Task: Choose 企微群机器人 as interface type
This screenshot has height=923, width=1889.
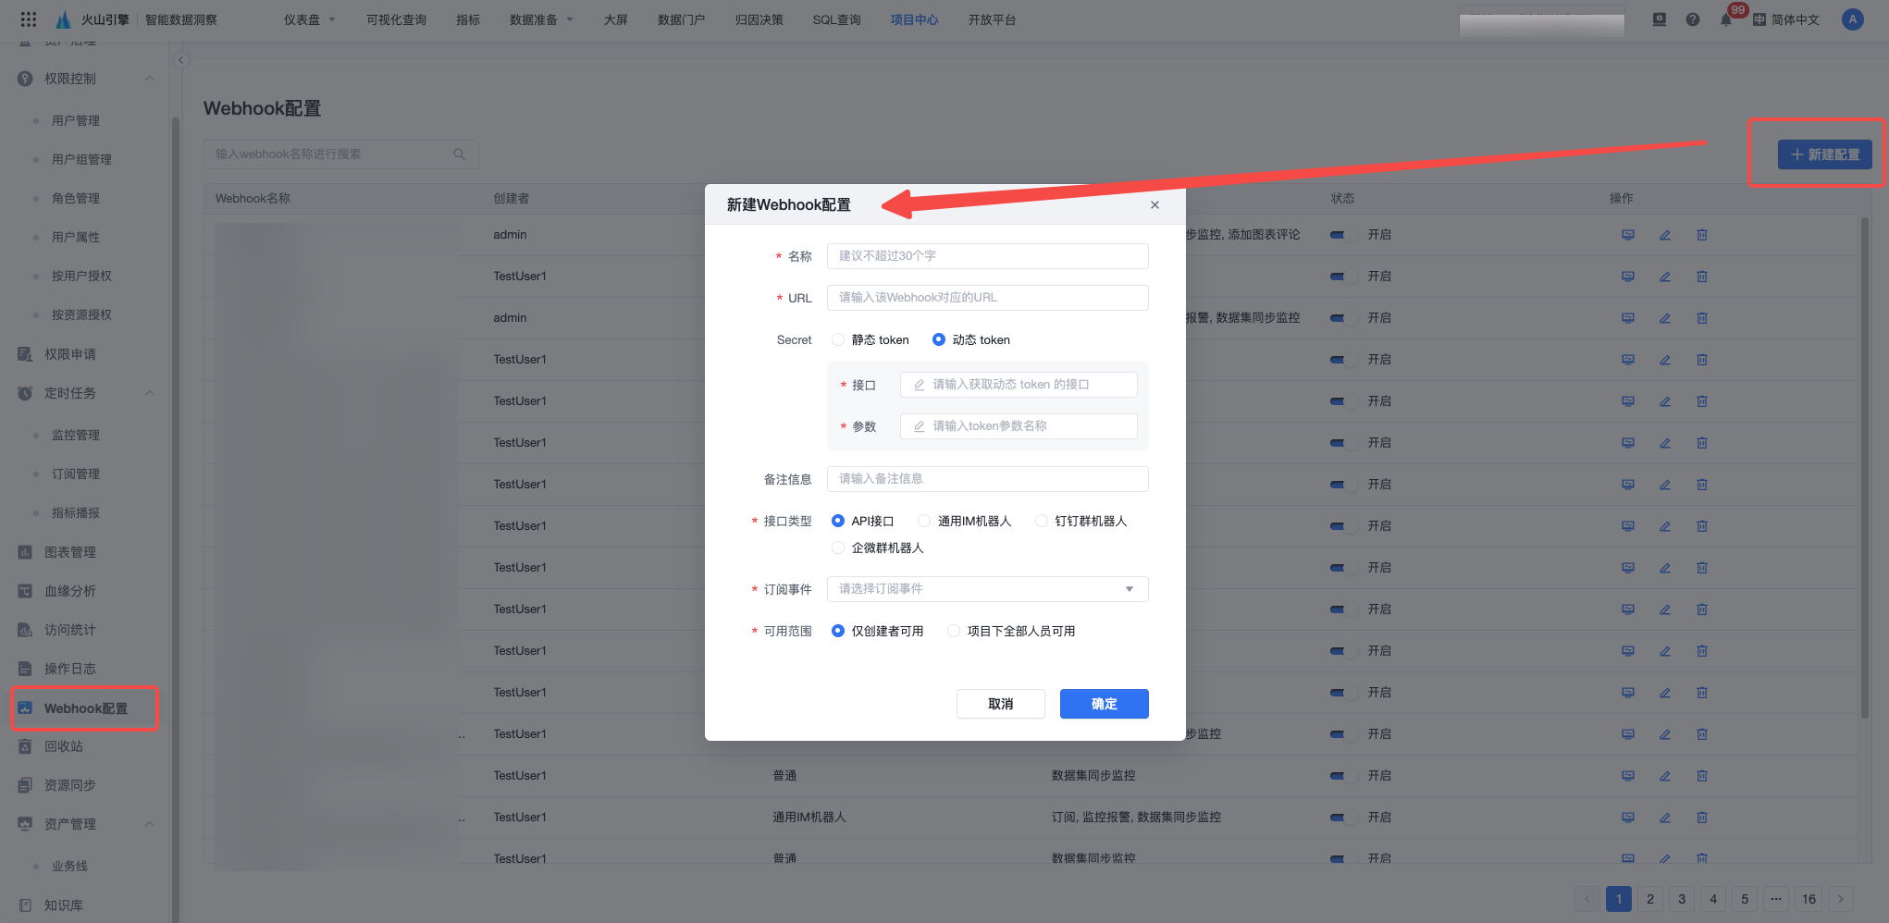Action: tap(878, 548)
